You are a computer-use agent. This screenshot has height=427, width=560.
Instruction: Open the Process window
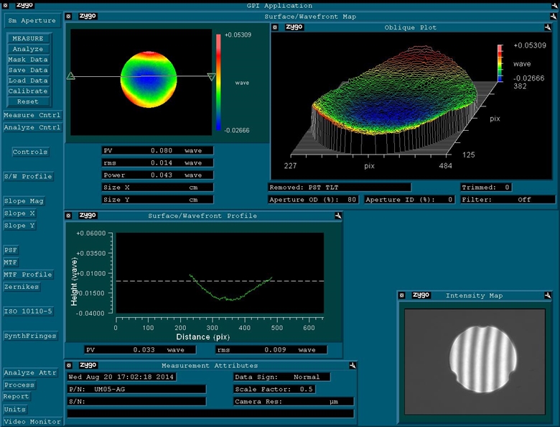(x=19, y=385)
